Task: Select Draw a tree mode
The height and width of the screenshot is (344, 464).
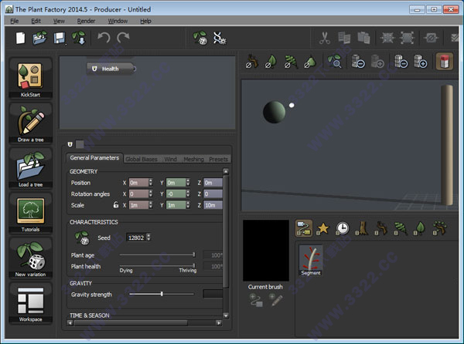Action: pyautogui.click(x=30, y=123)
